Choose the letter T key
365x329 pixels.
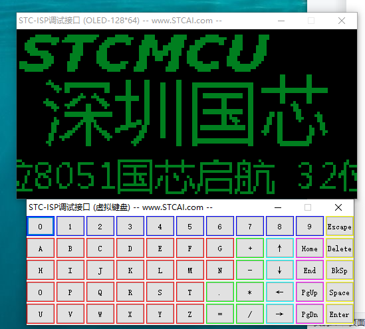190,292
